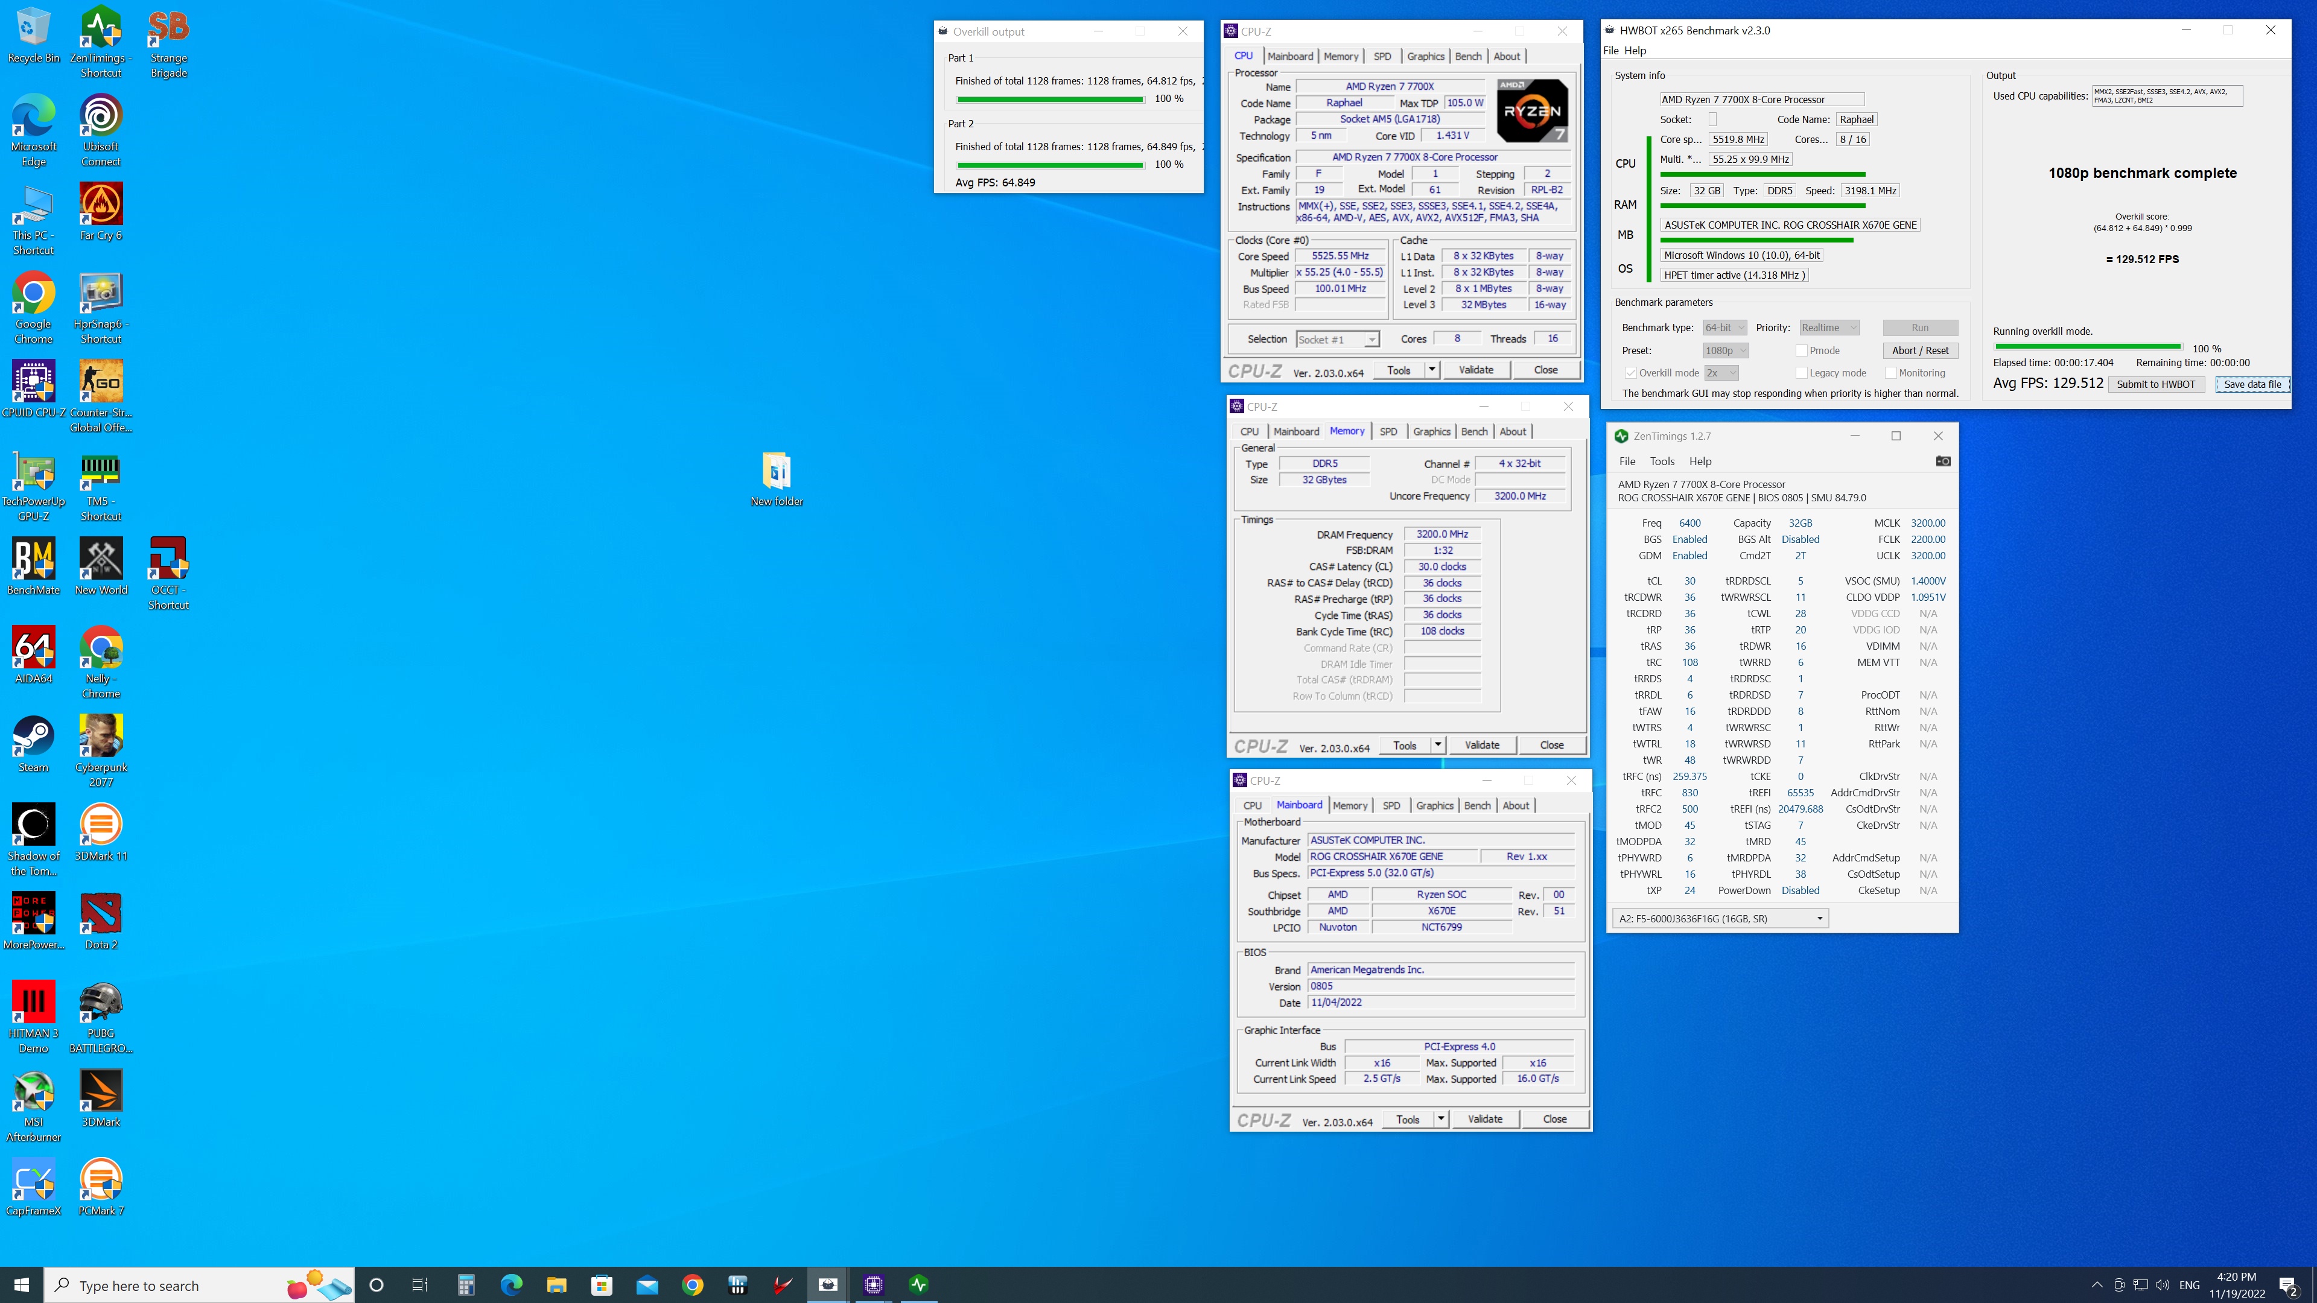
Task: Open Microsoft Store from the taskbar
Action: [602, 1285]
